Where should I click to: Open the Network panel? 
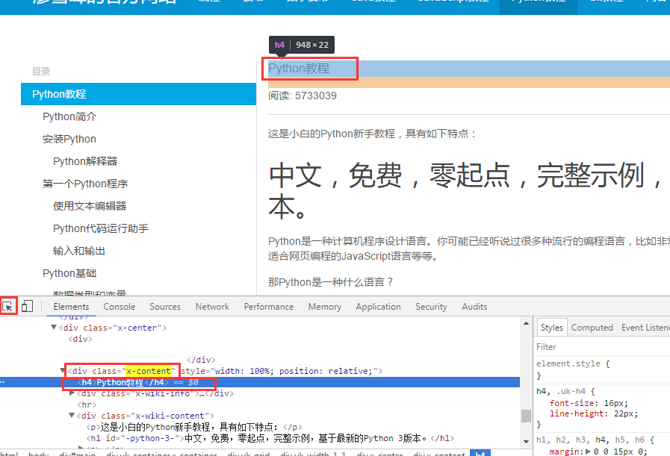(212, 306)
